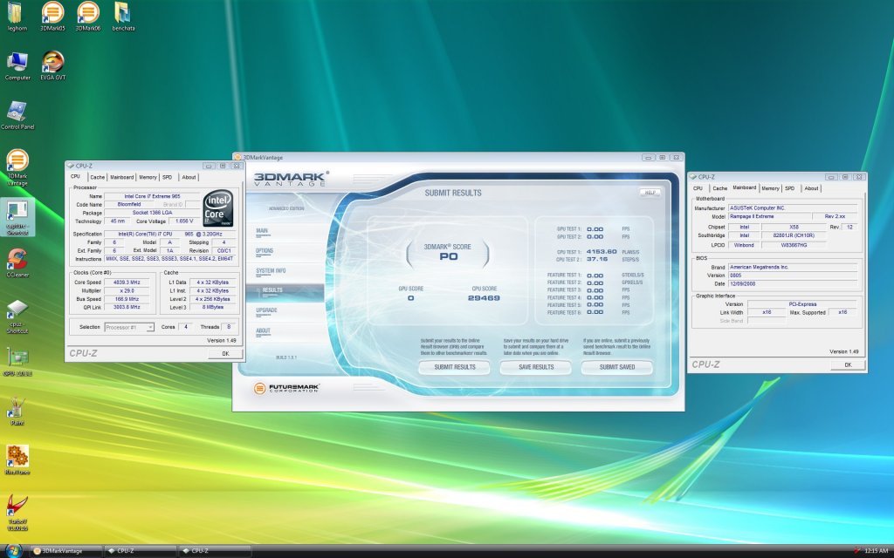Open About tab in CPU-Z mainboard window

pyautogui.click(x=811, y=188)
